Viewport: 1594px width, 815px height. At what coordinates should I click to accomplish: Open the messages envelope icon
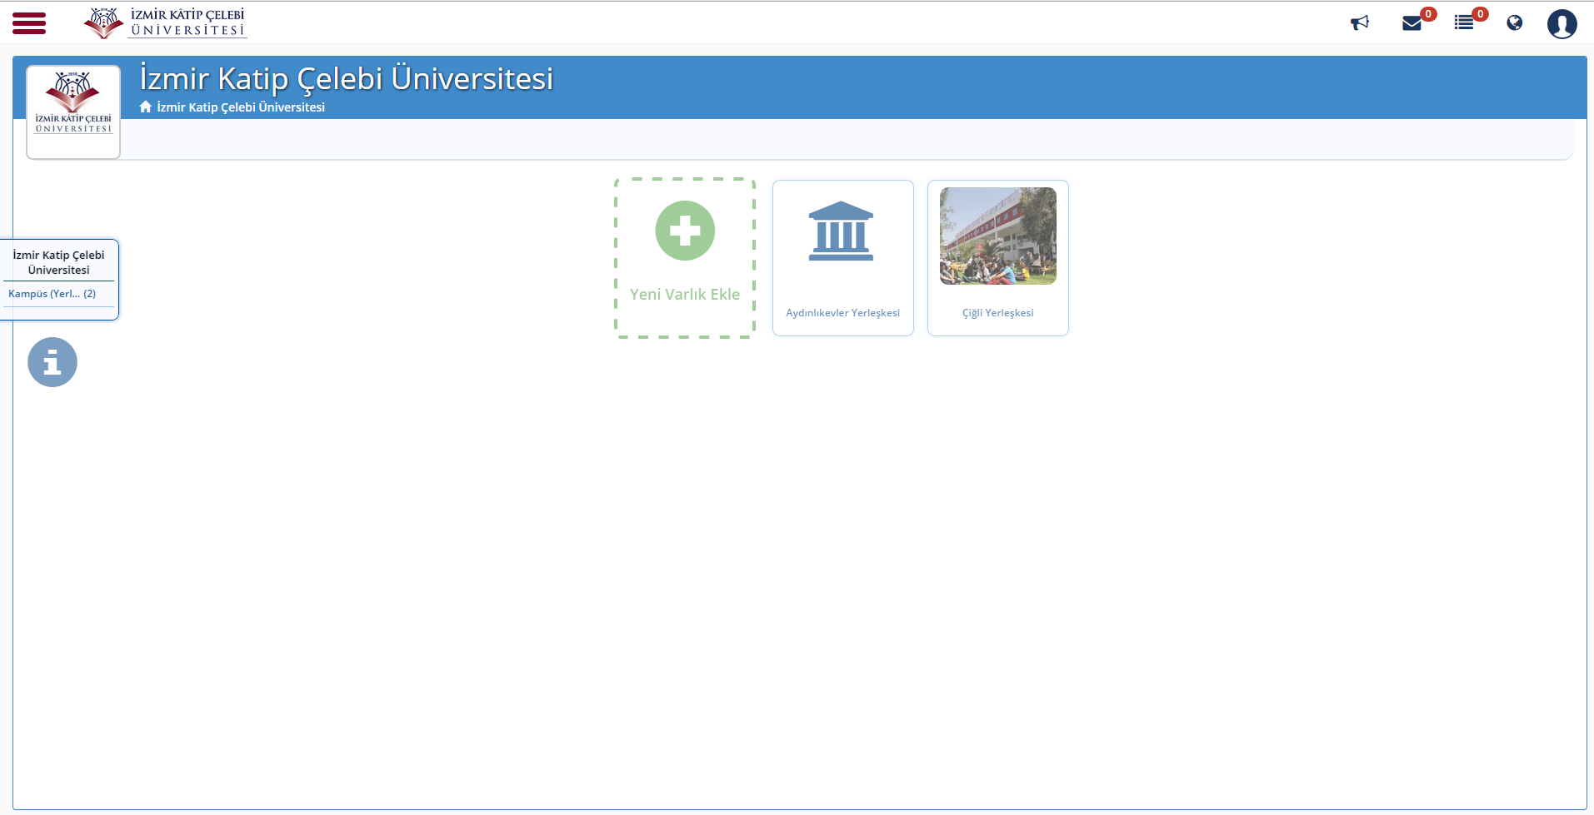[x=1412, y=23]
